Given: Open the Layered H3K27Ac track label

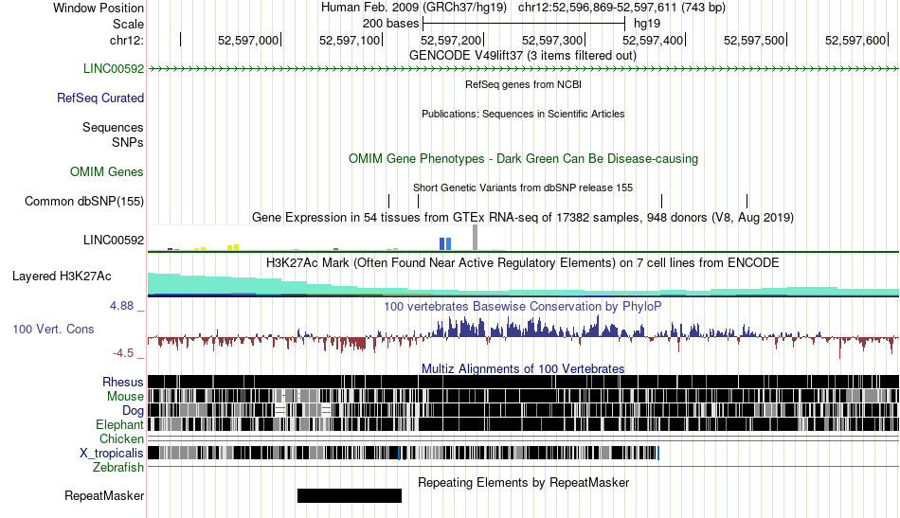Looking at the screenshot, I should (62, 277).
